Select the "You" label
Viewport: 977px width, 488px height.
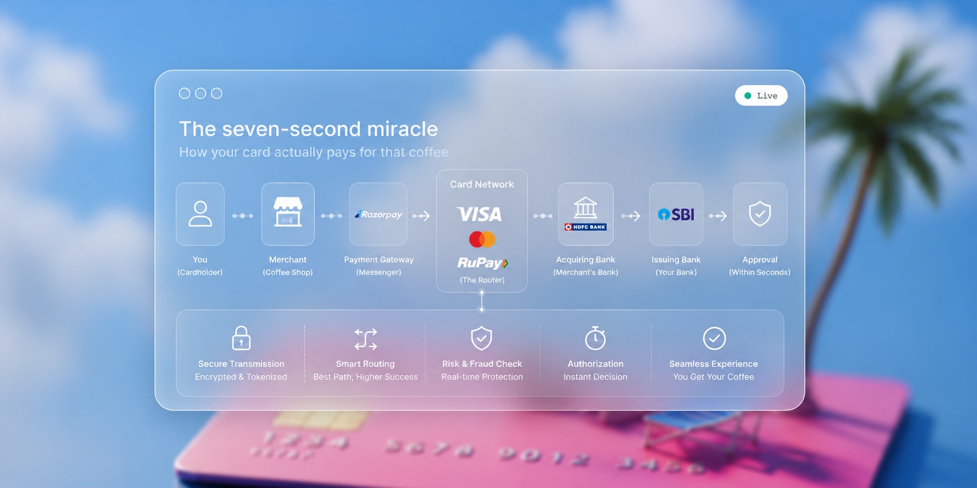[200, 260]
